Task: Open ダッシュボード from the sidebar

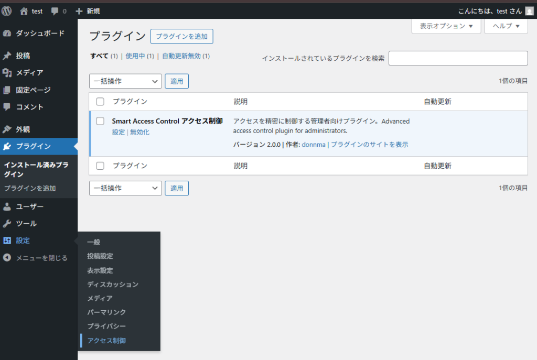Action: pos(39,33)
